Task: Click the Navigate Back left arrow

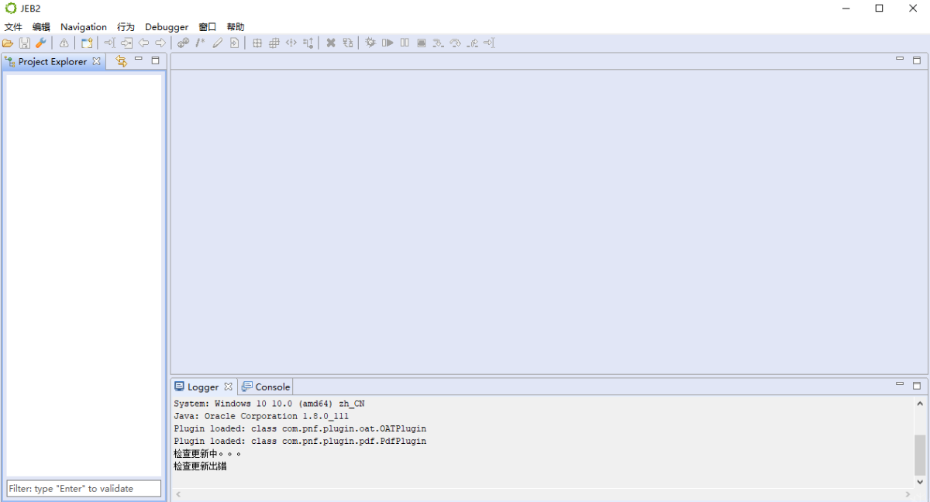Action: [143, 43]
